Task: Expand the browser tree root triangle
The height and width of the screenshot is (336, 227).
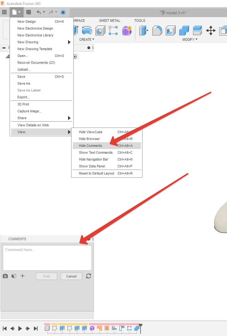Action: tap(7, 57)
